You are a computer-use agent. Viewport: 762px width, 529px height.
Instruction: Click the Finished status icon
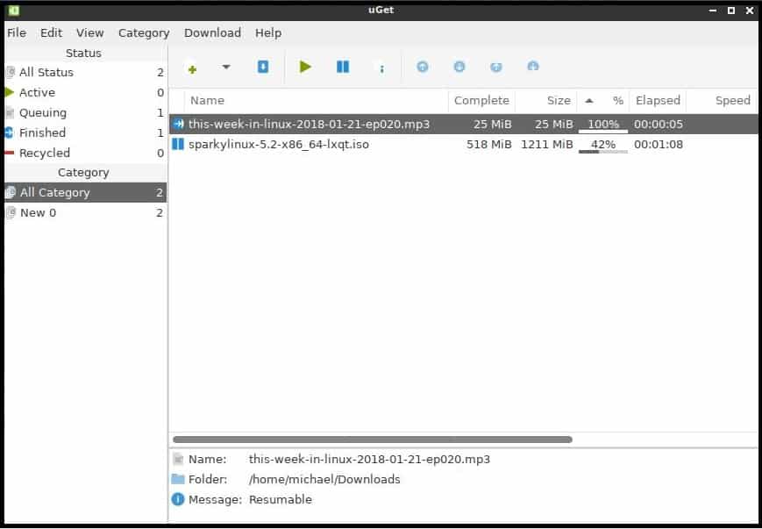coord(10,132)
